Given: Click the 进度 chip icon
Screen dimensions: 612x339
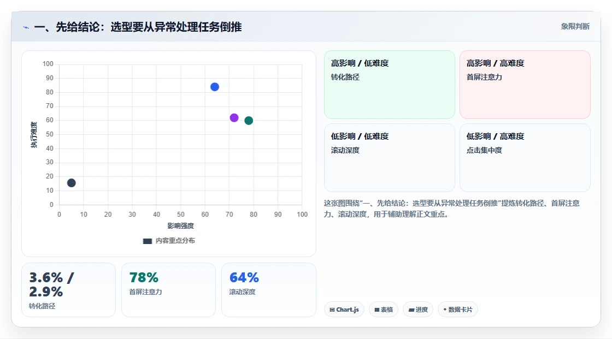Looking at the screenshot, I should [x=411, y=310].
